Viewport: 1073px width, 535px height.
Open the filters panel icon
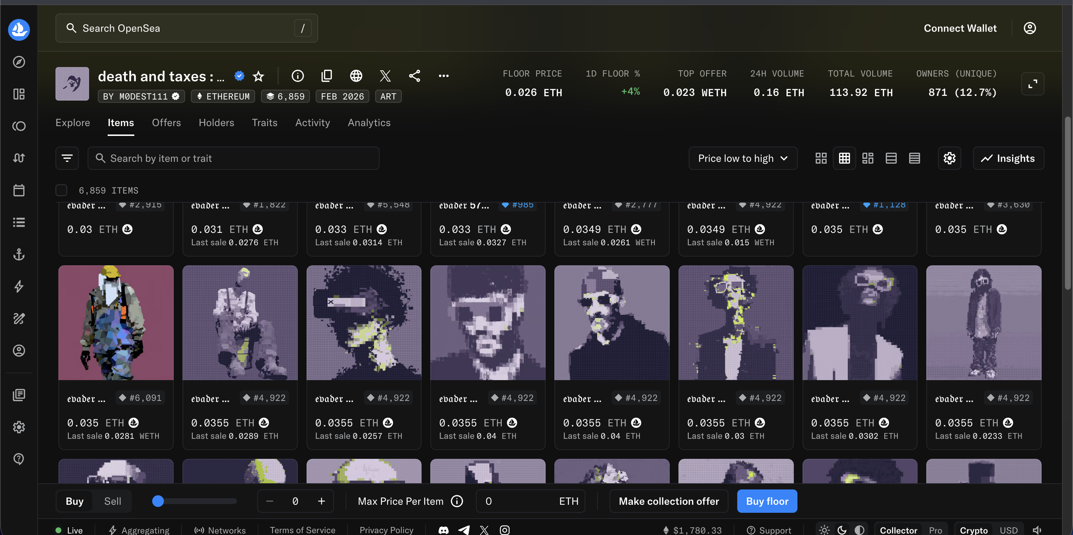click(67, 158)
